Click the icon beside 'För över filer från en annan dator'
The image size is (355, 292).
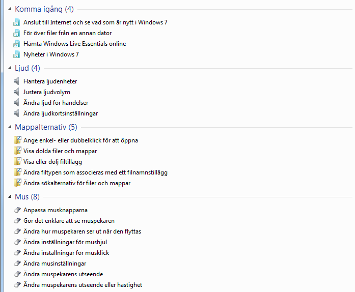pyautogui.click(x=16, y=33)
